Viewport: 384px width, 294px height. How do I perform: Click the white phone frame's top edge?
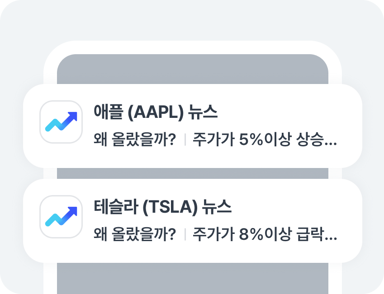(192, 47)
